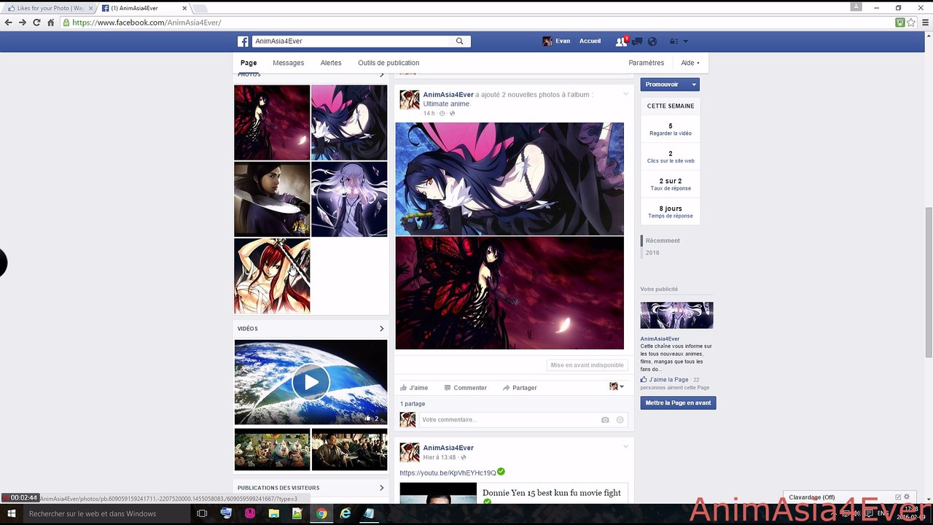Expand the Vidéos section arrow
This screenshot has width=933, height=525.
381,329
